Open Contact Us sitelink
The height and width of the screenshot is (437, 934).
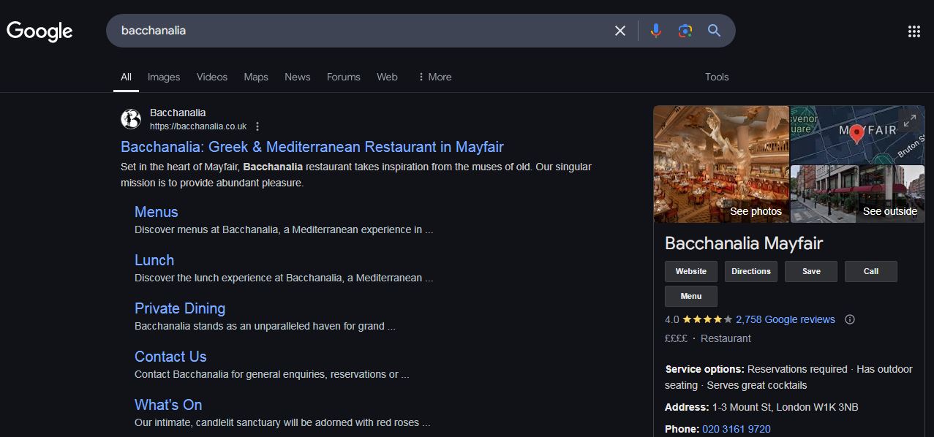click(170, 357)
